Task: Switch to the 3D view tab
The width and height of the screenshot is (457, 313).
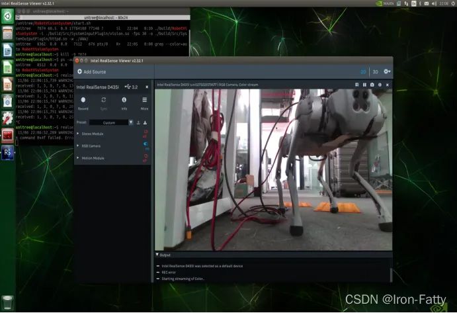Action: tap(376, 71)
